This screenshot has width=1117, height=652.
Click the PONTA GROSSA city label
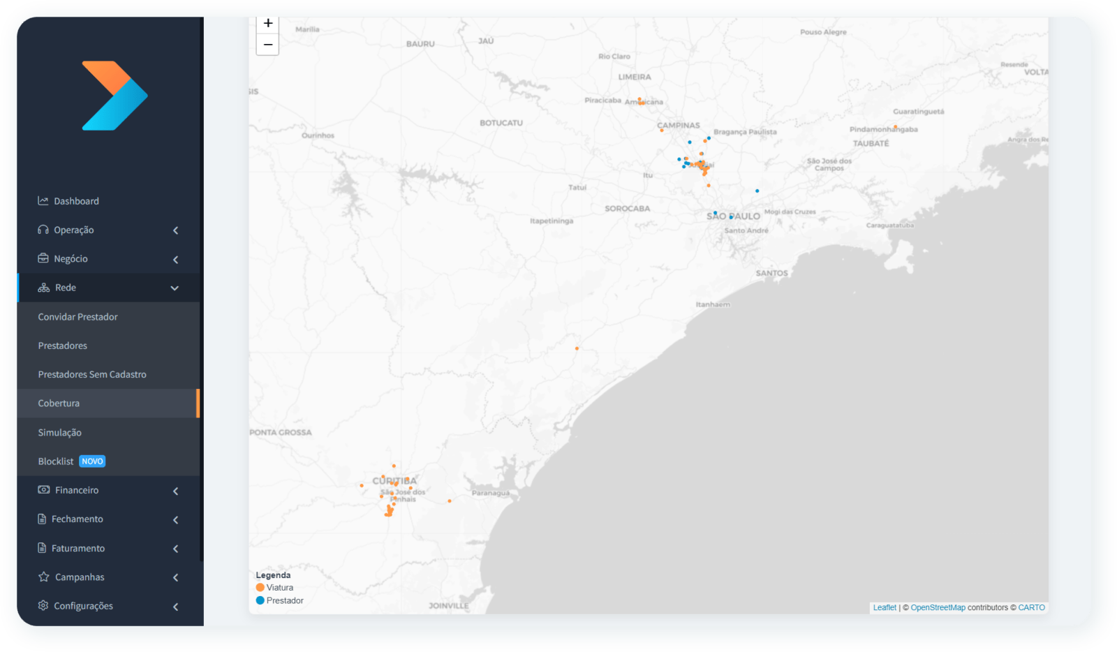pos(281,433)
